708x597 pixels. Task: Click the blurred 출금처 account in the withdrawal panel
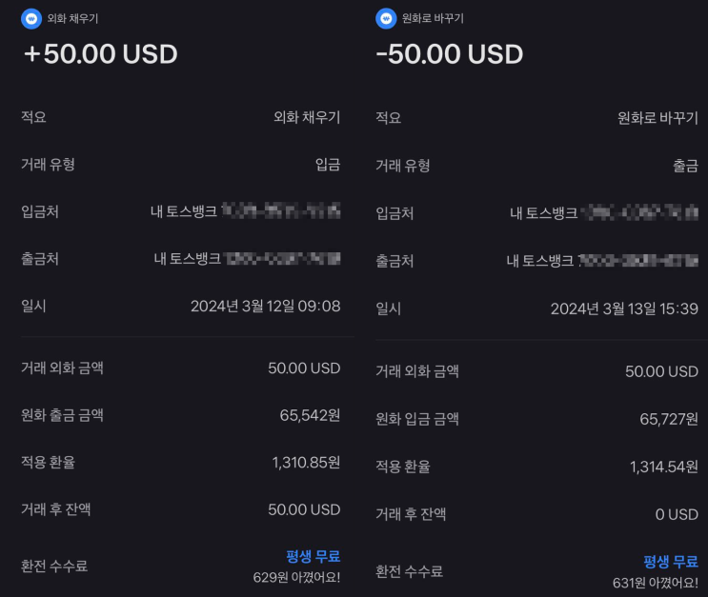[639, 261]
